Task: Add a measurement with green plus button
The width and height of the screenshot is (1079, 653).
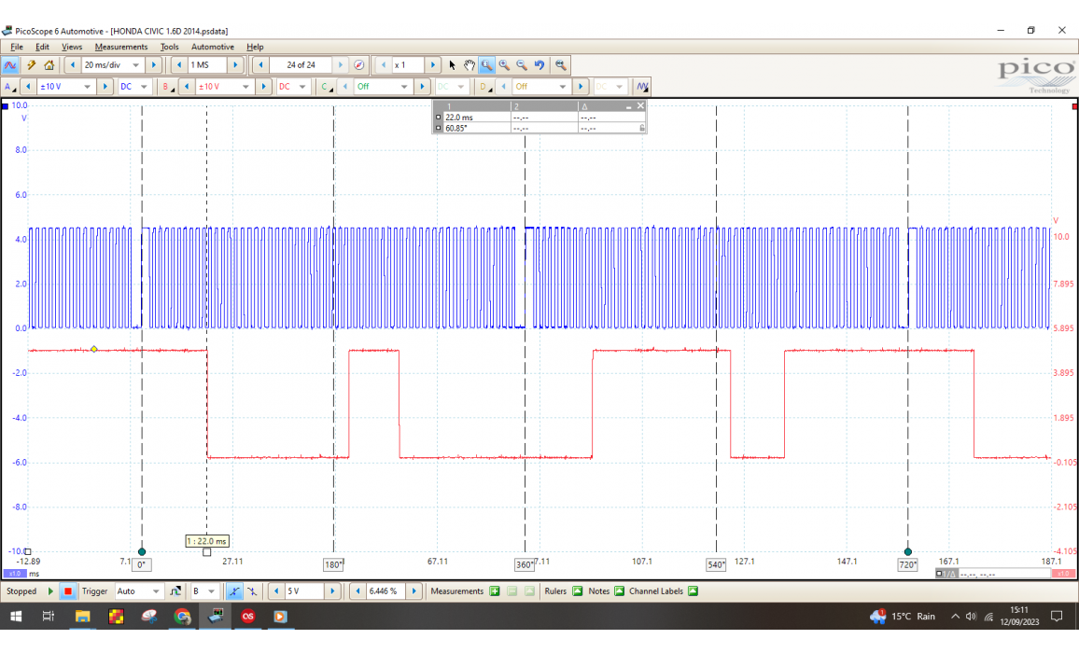Action: coord(495,591)
